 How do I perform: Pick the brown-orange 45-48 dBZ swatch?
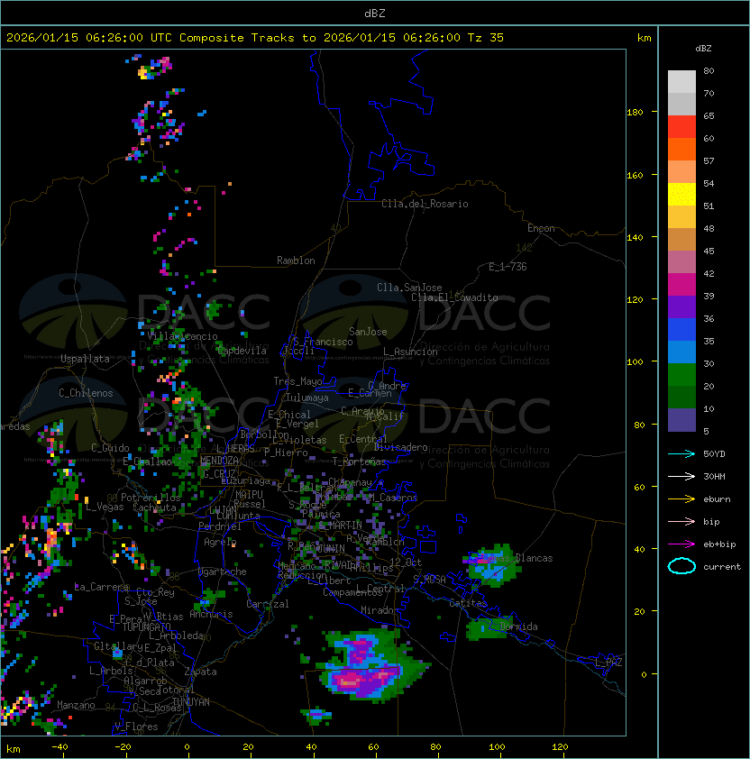(681, 239)
